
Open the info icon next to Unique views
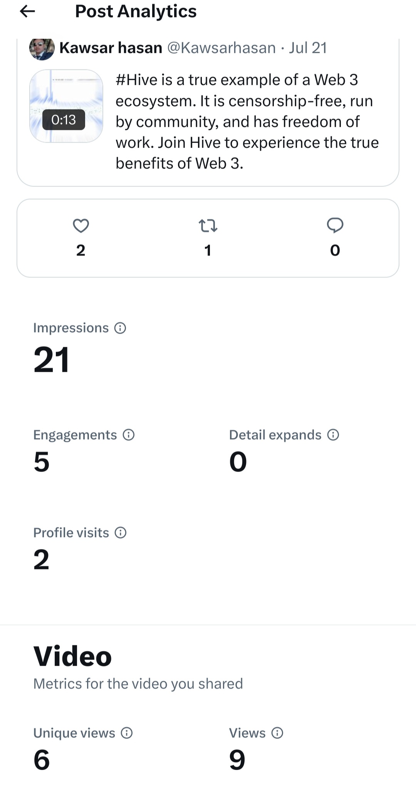(x=127, y=733)
